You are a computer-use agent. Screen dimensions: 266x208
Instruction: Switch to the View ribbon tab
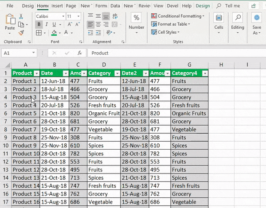pos(158,6)
